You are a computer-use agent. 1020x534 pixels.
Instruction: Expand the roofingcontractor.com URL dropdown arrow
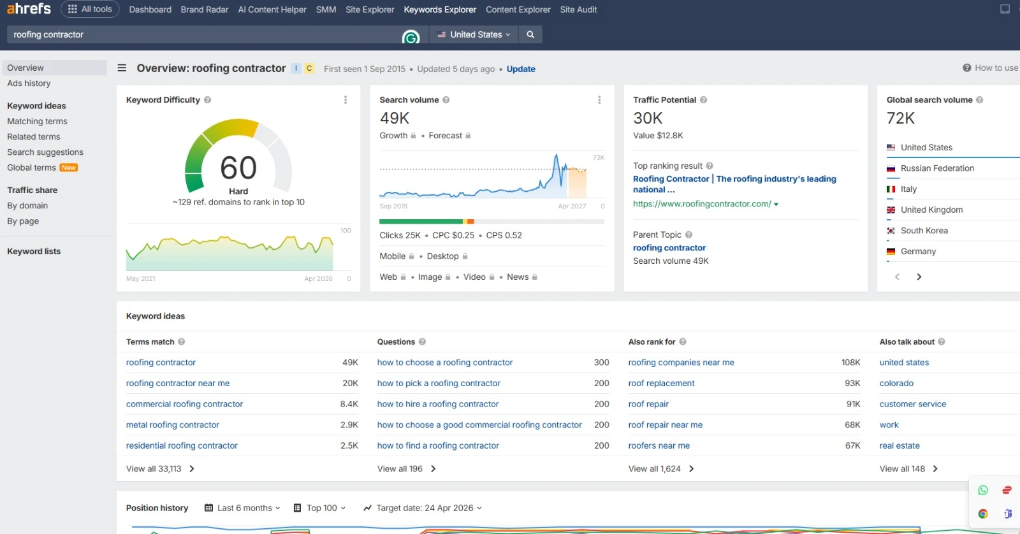(x=776, y=205)
